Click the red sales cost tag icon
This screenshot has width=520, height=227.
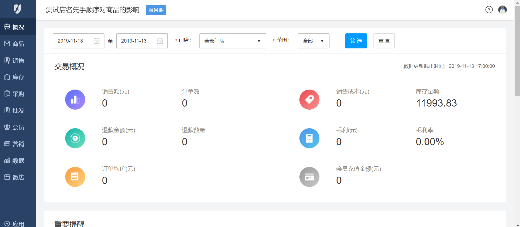click(309, 100)
